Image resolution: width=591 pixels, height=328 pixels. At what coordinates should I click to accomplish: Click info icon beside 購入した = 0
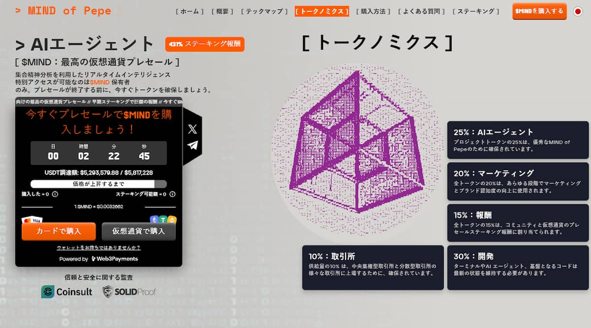55,194
